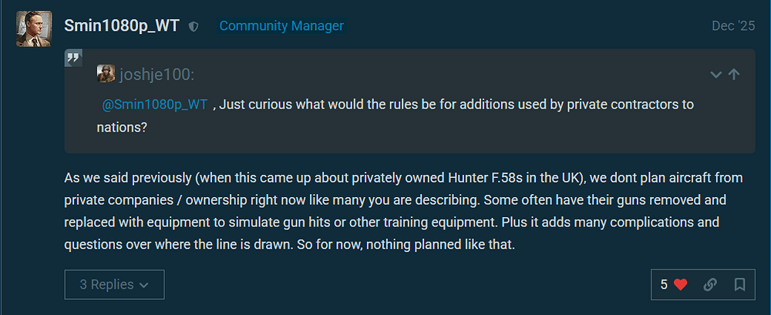Like the post with the heart icon
This screenshot has width=771, height=315.
click(x=680, y=284)
